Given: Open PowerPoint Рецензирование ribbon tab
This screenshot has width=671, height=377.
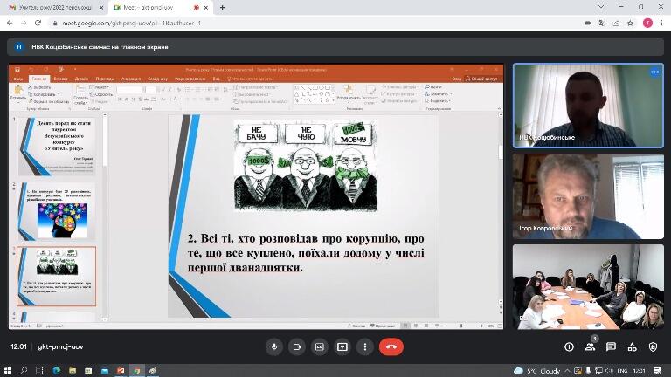Looking at the screenshot, I should pos(190,79).
